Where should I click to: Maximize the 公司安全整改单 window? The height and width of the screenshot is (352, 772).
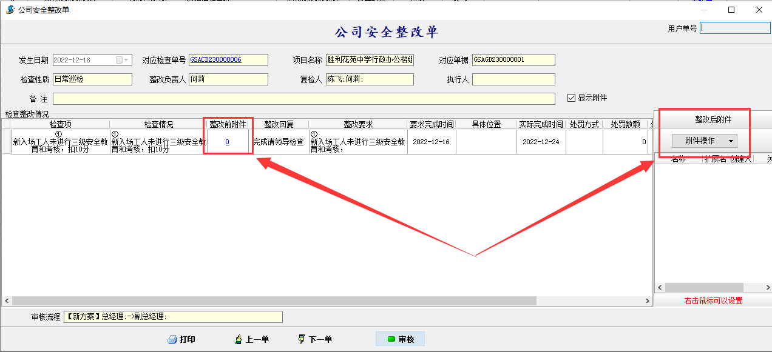tap(731, 10)
